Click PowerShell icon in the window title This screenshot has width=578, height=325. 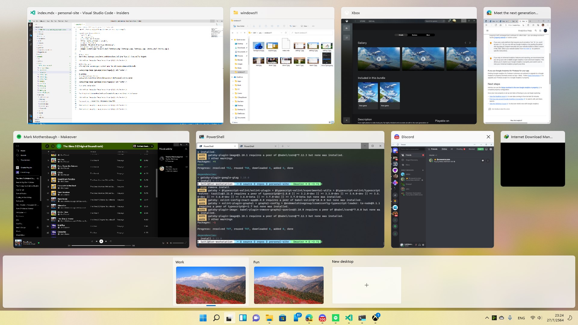(201, 137)
